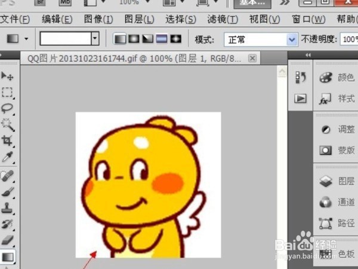This screenshot has width=358, height=269.
Task: Select the Eraser tool
Action: coord(7,240)
